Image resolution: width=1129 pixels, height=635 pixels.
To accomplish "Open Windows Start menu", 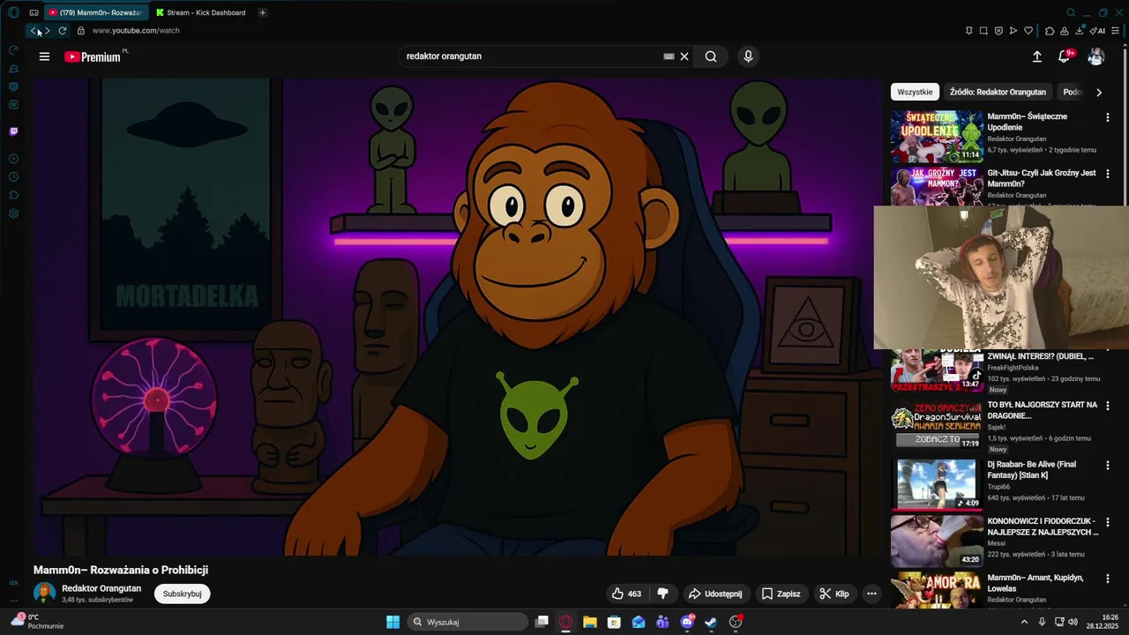I will click(393, 622).
